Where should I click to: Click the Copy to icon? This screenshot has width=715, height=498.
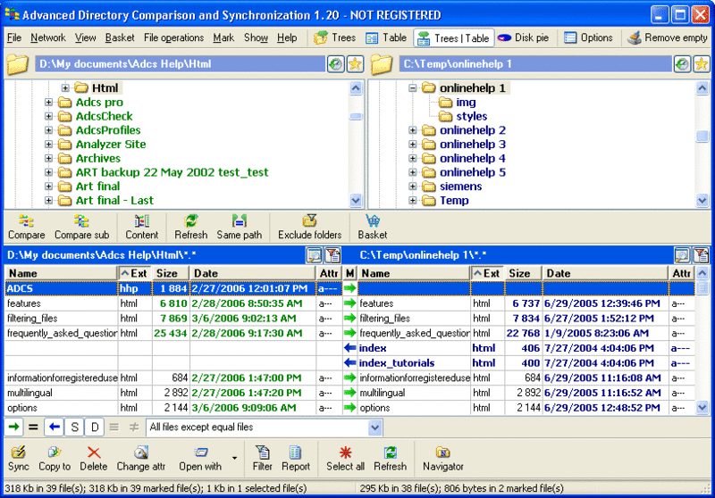(x=55, y=452)
